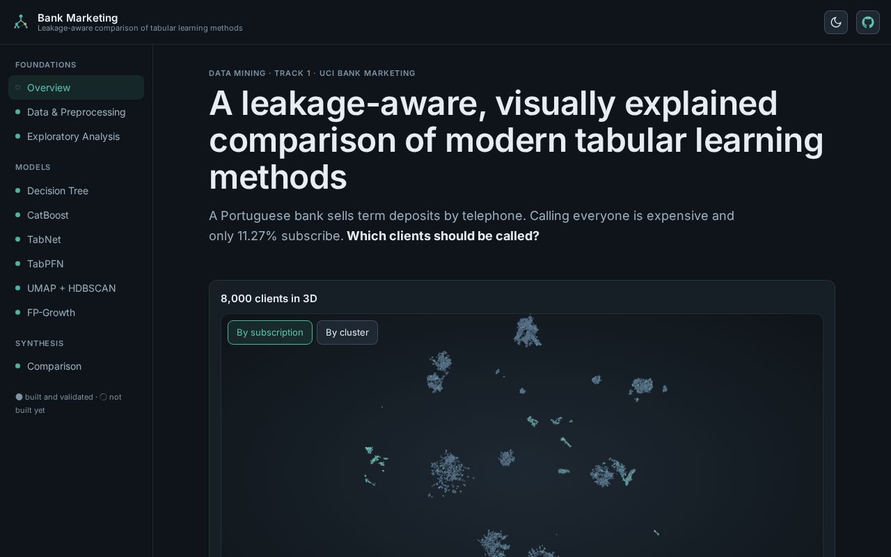Image resolution: width=891 pixels, height=557 pixels.
Task: Switch 3D view to By cluster
Action: [347, 332]
